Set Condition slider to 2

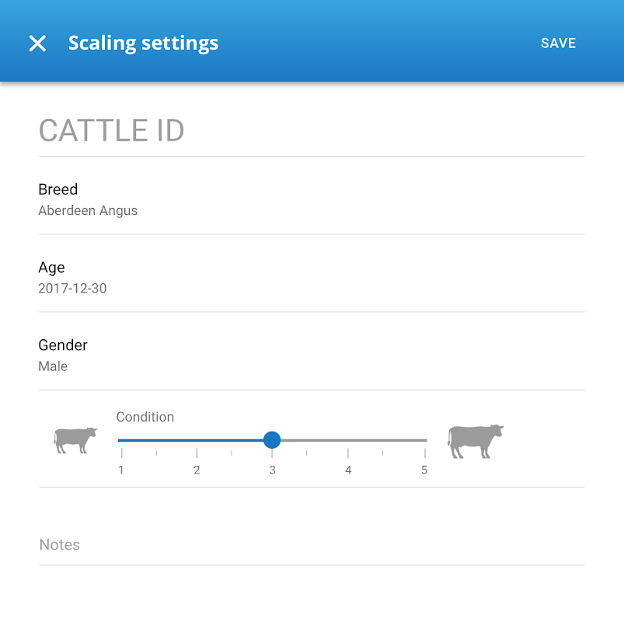(x=197, y=440)
